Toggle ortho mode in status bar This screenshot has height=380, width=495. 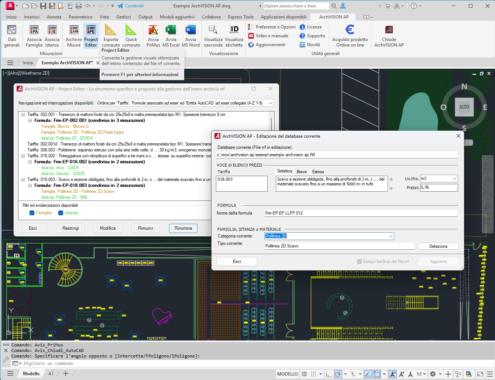click(329, 374)
